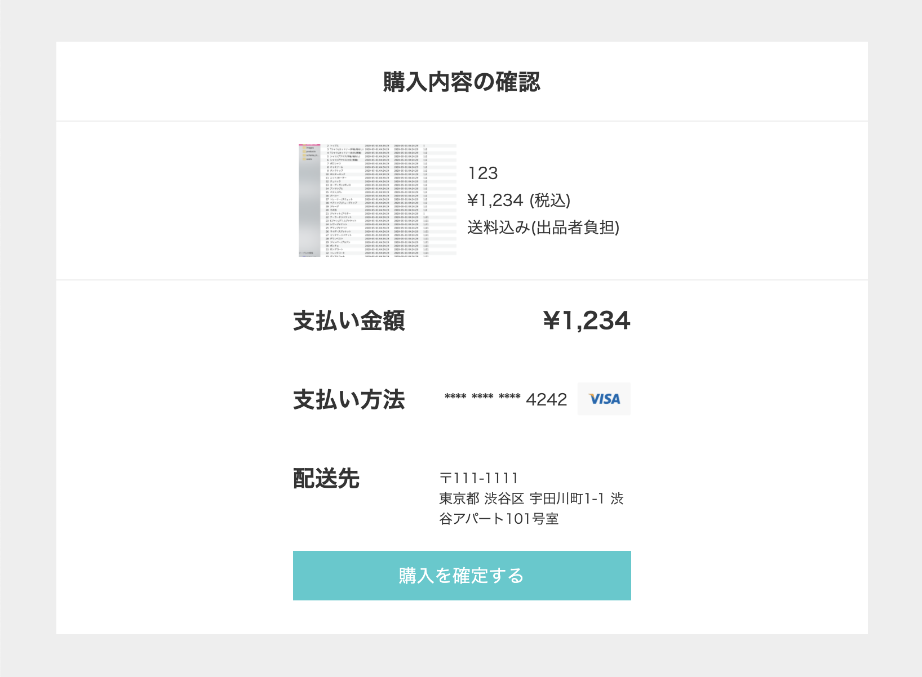Click the product screenshot thumbnail

pos(377,200)
